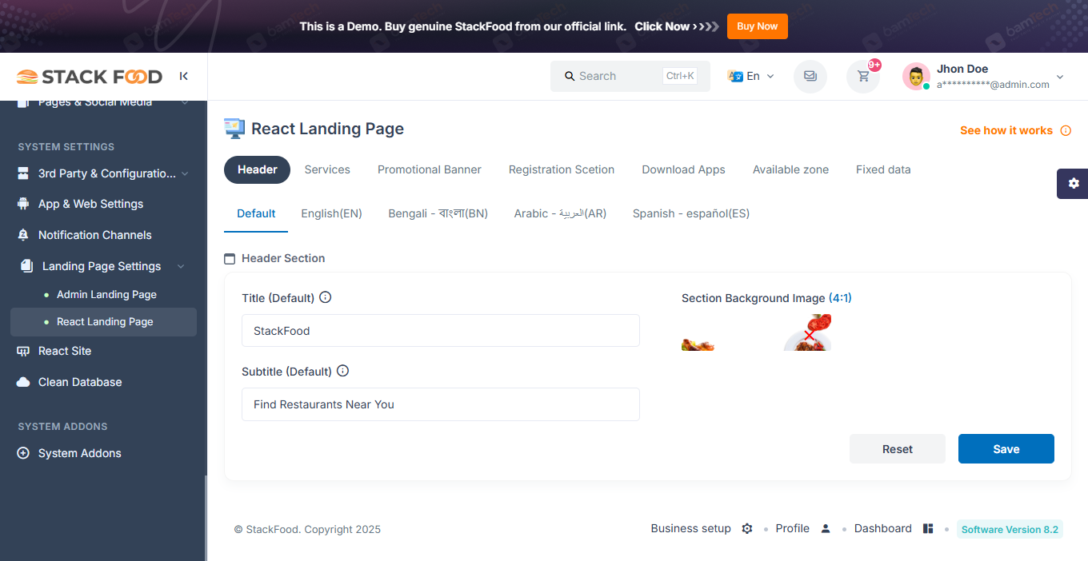Open the Fixed data tab
This screenshot has height=561, width=1088.
click(x=883, y=169)
